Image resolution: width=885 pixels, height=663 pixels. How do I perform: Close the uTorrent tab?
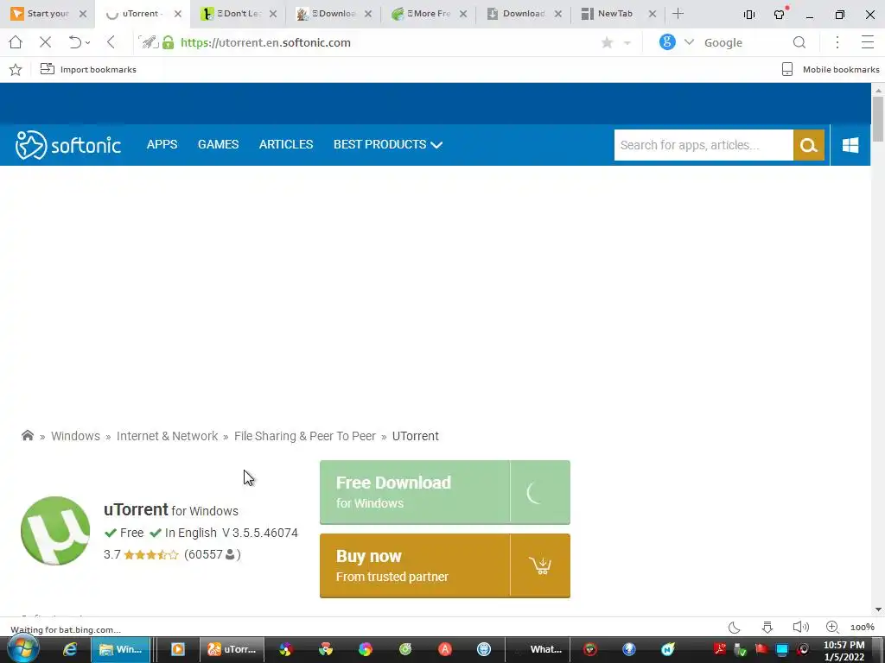178,14
